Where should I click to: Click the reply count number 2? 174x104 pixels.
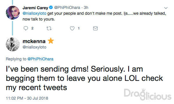(x=32, y=28)
